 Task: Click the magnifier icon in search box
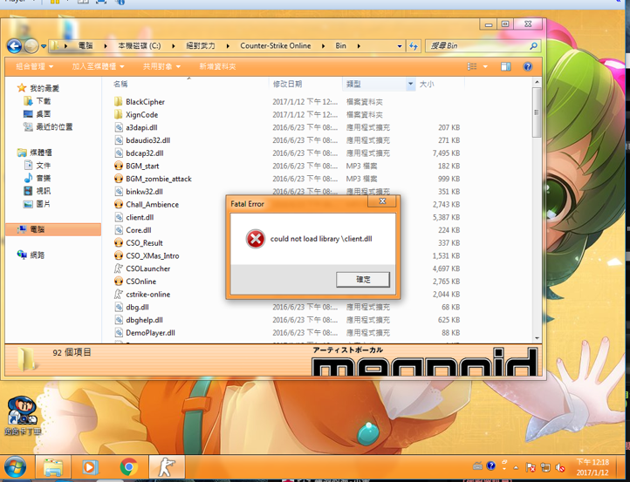click(533, 45)
